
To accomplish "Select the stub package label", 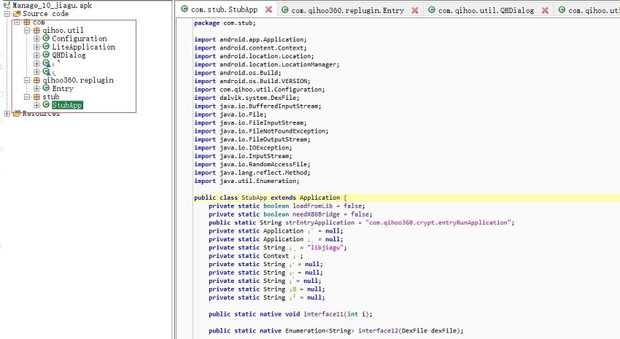I will click(50, 96).
